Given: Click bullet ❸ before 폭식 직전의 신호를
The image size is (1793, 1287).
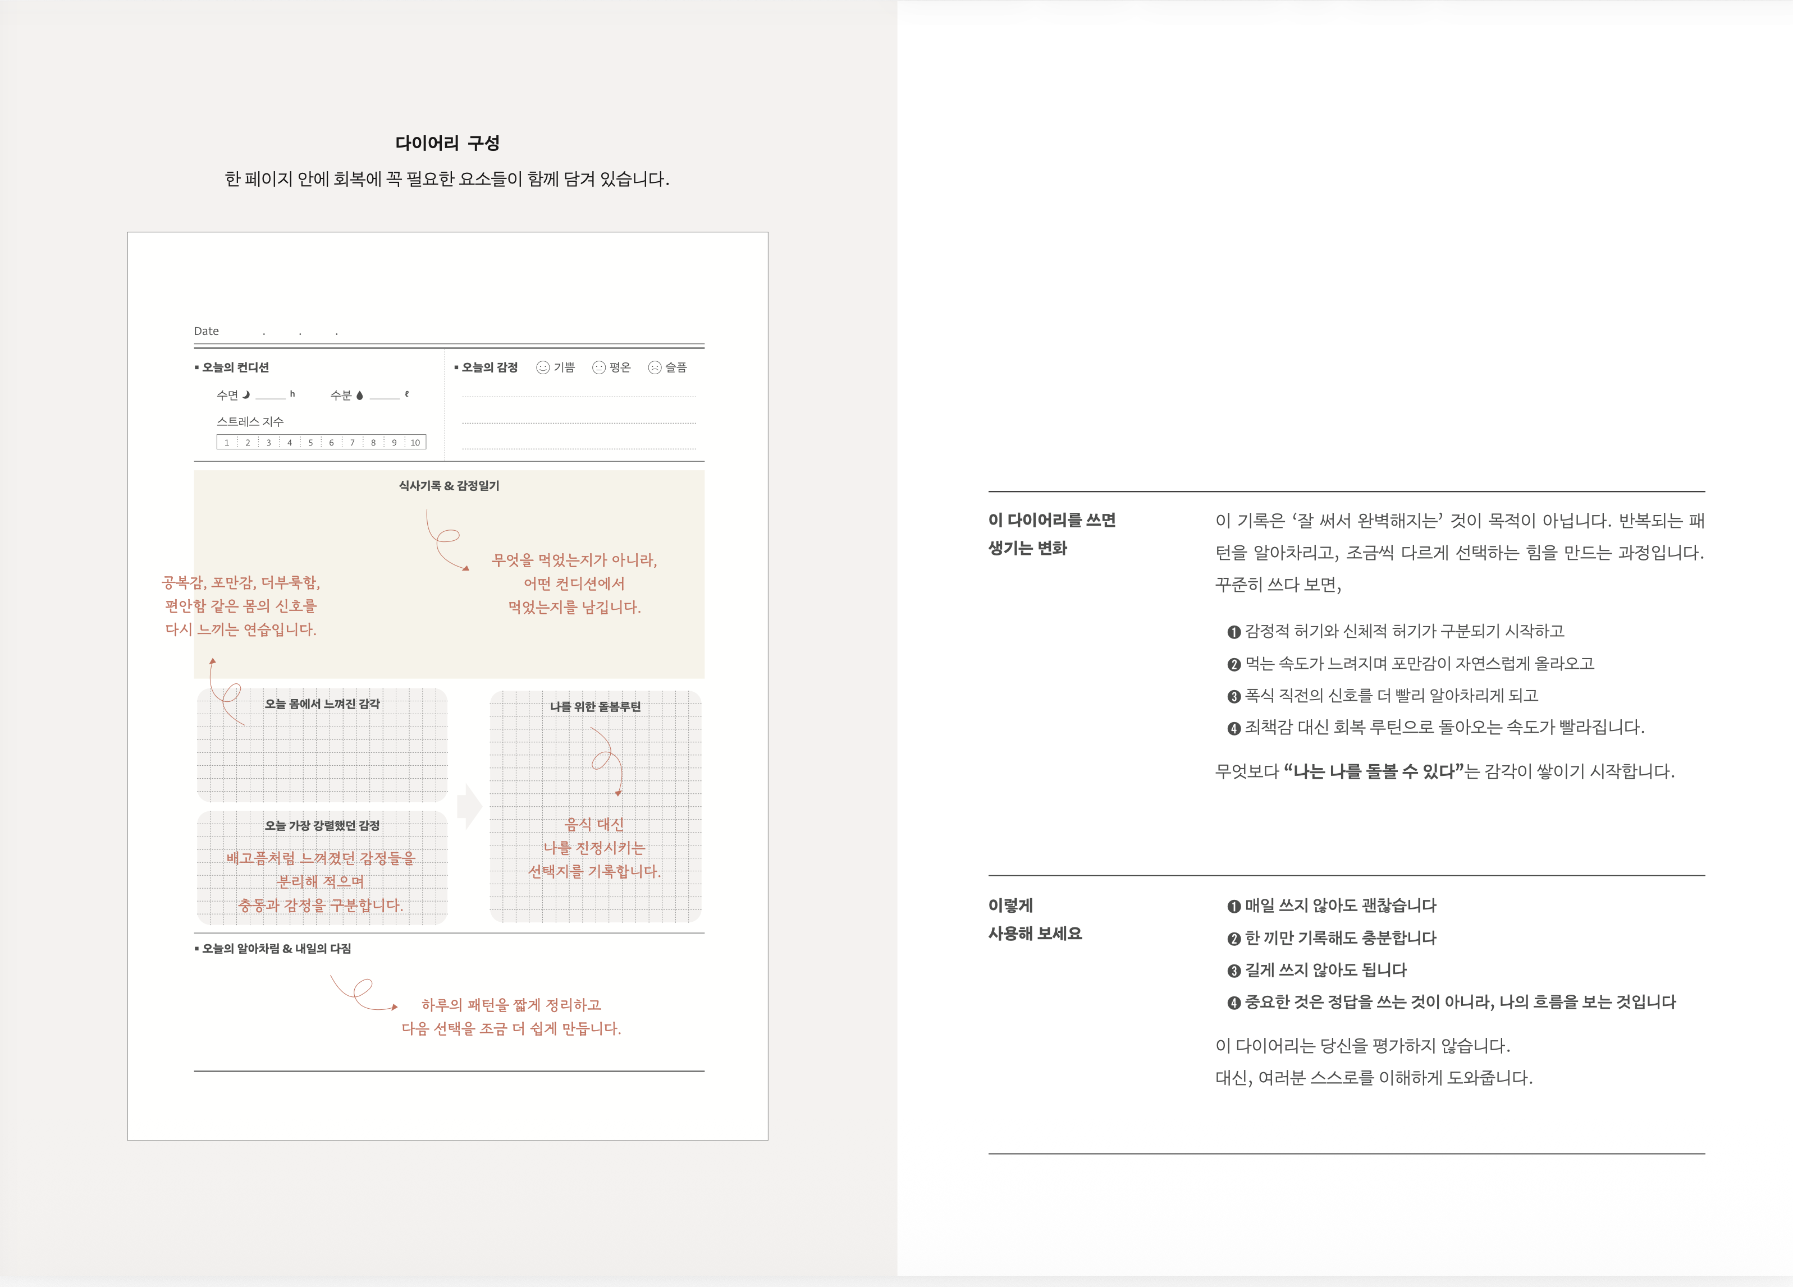Looking at the screenshot, I should point(1233,696).
